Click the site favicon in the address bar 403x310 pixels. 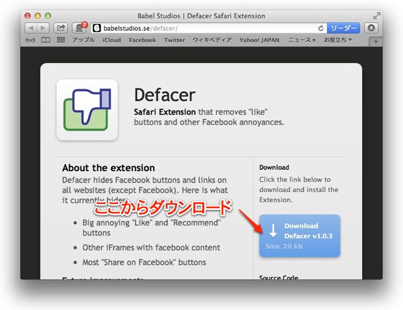pyautogui.click(x=97, y=28)
